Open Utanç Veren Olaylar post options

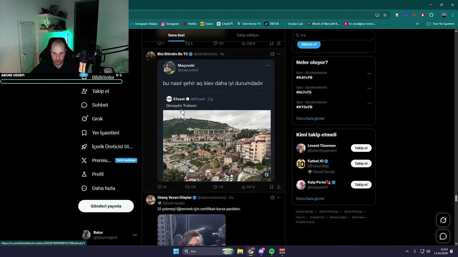tap(279, 198)
